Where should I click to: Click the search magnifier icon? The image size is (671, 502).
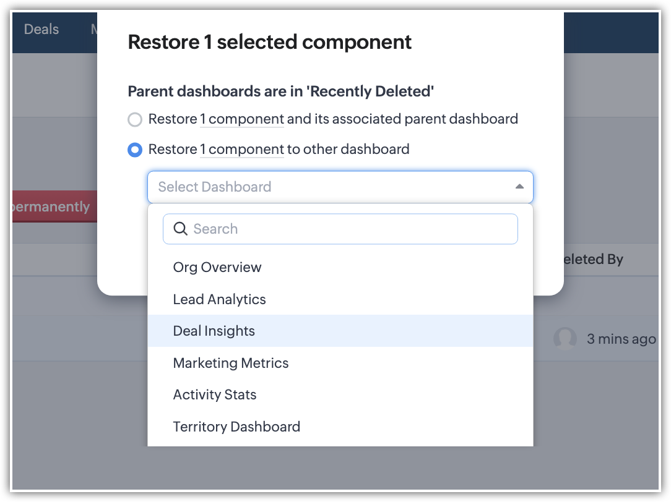pyautogui.click(x=180, y=229)
